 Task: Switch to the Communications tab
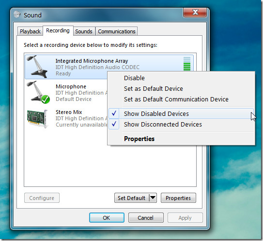(117, 31)
